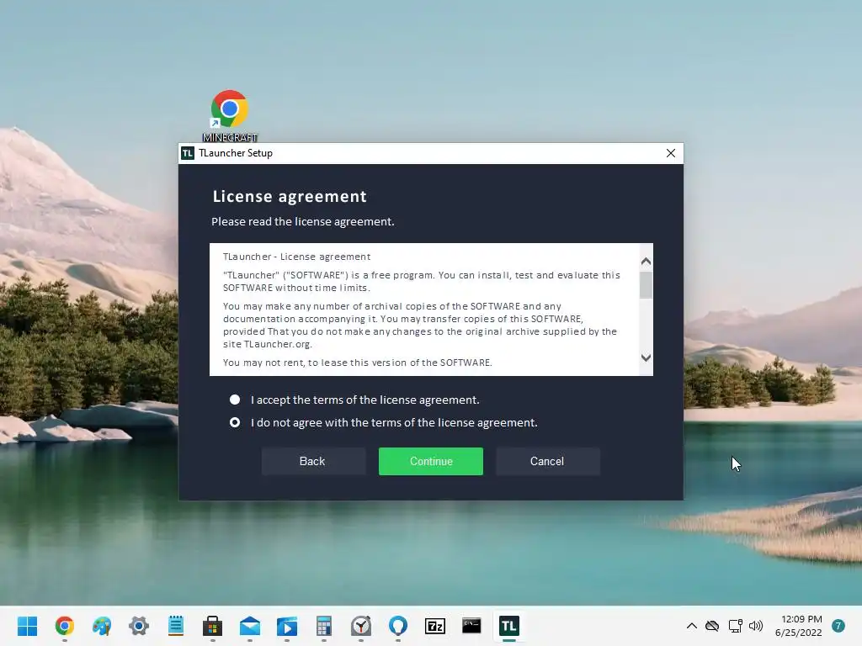Open the MINECRAFT Chrome desktop shortcut
This screenshot has width=862, height=646.
[x=230, y=116]
